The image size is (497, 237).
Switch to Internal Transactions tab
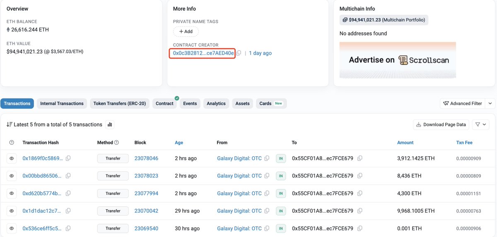(x=62, y=103)
